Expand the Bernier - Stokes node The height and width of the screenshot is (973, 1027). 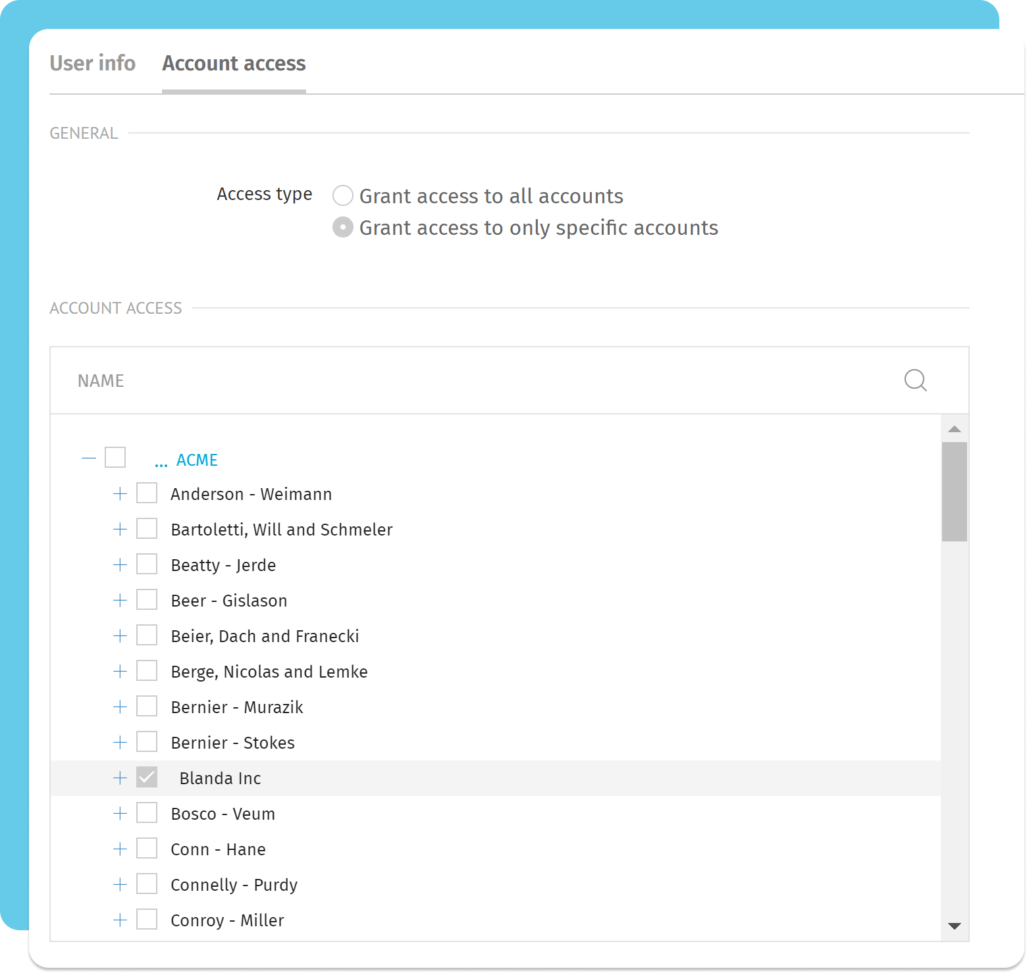point(120,743)
